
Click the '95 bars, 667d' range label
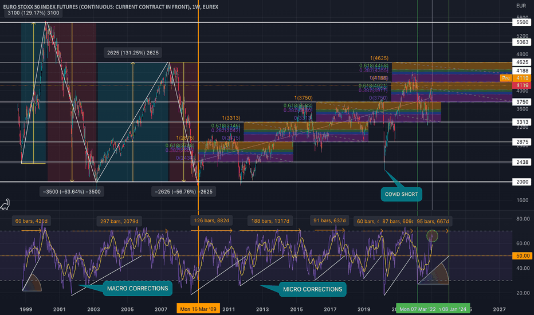click(433, 221)
